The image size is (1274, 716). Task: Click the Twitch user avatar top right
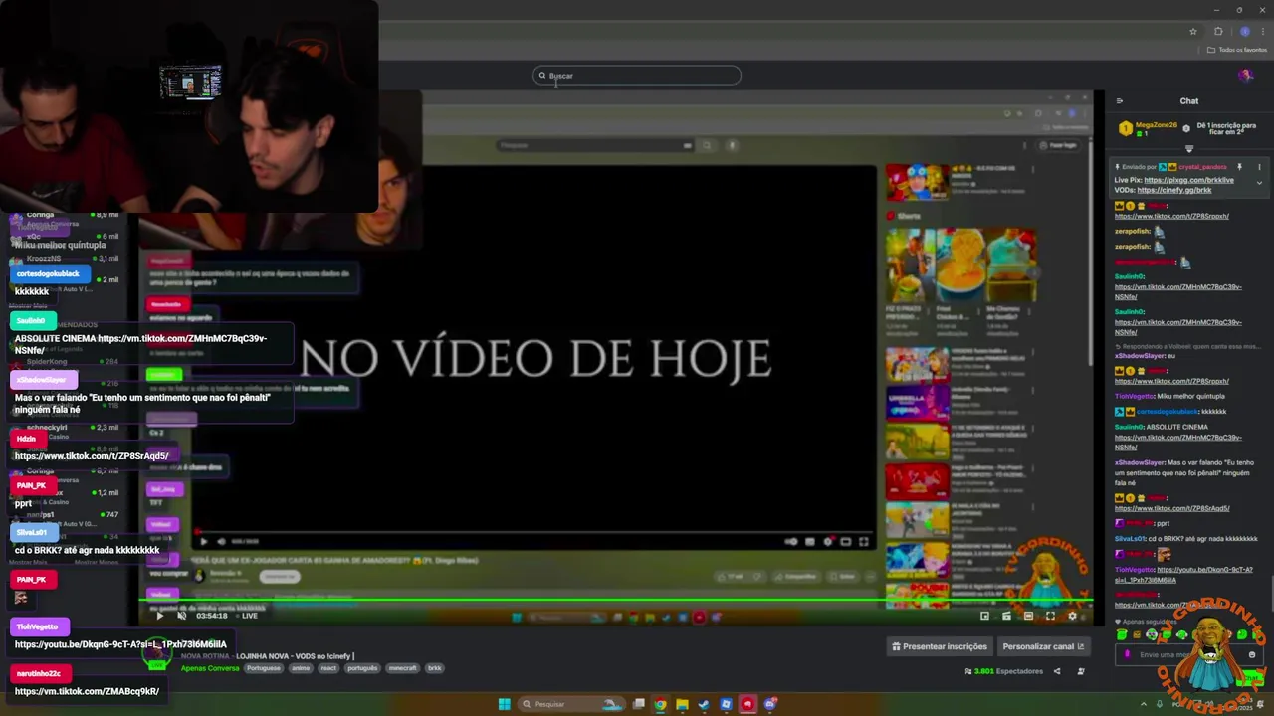click(1245, 76)
